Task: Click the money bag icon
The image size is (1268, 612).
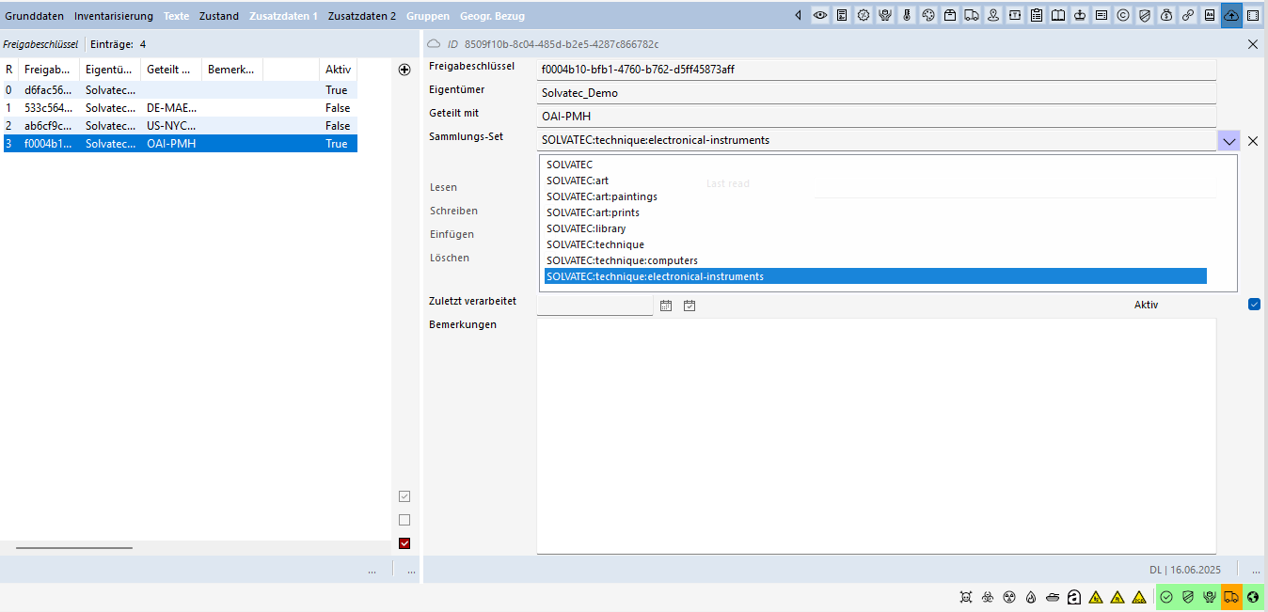Action: click(1166, 15)
